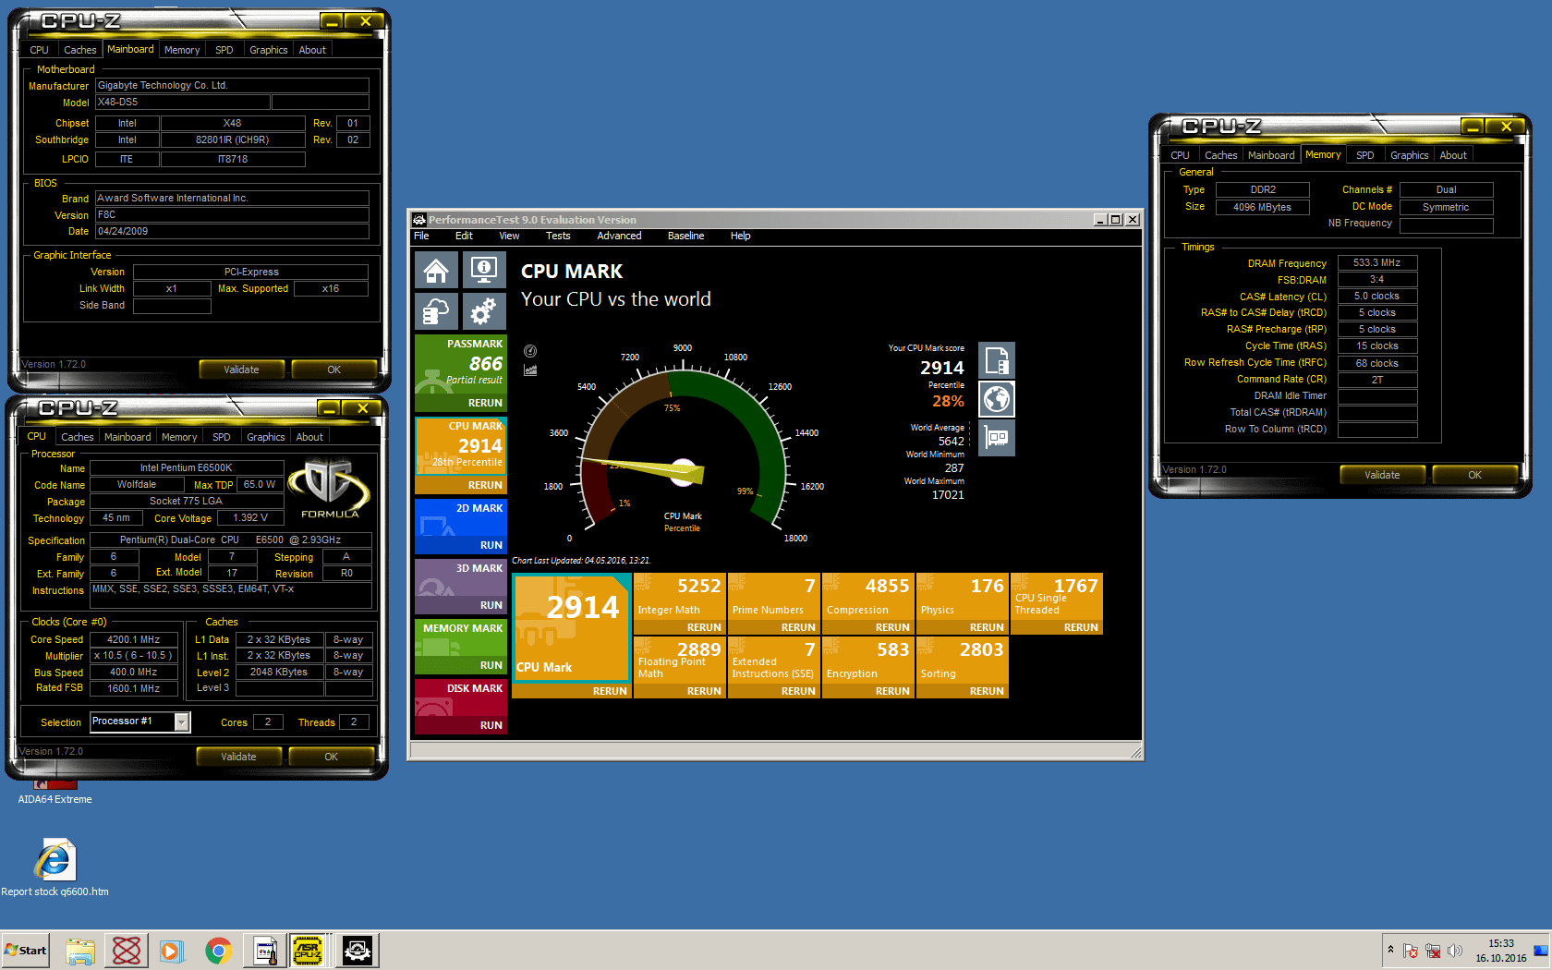This screenshot has height=970, width=1552.
Task: Run the DISK MARK test
Action: click(x=491, y=725)
